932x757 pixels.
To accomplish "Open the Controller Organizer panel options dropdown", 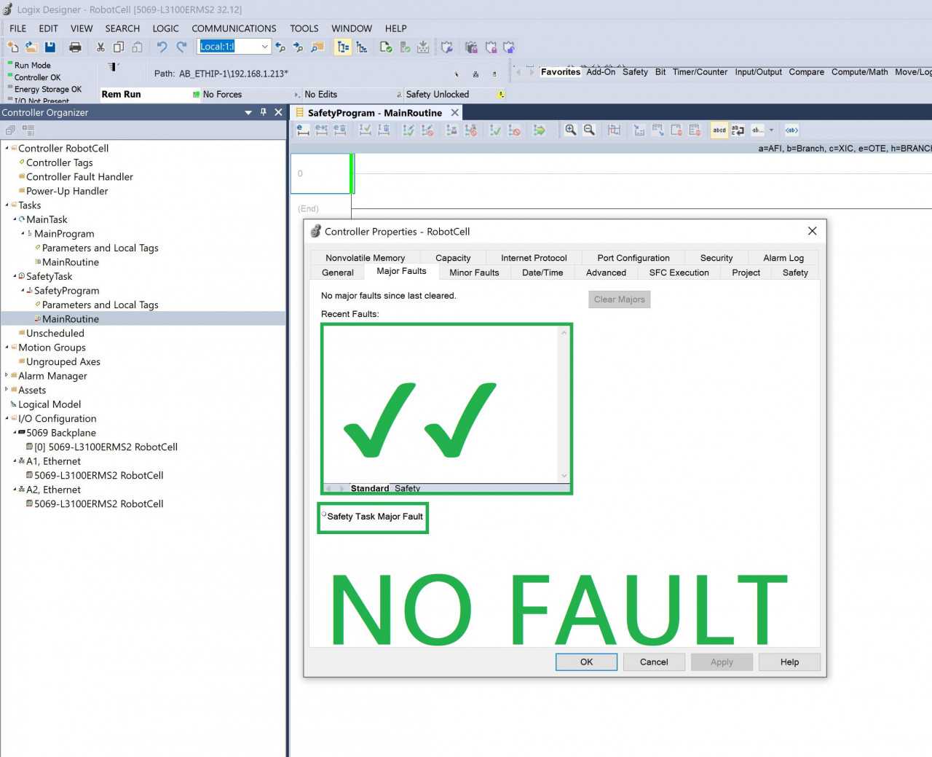I will click(x=248, y=112).
